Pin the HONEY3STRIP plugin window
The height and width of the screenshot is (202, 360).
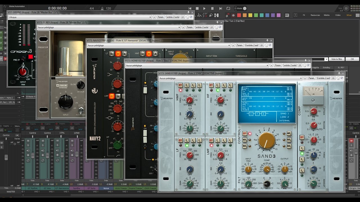click(306, 61)
